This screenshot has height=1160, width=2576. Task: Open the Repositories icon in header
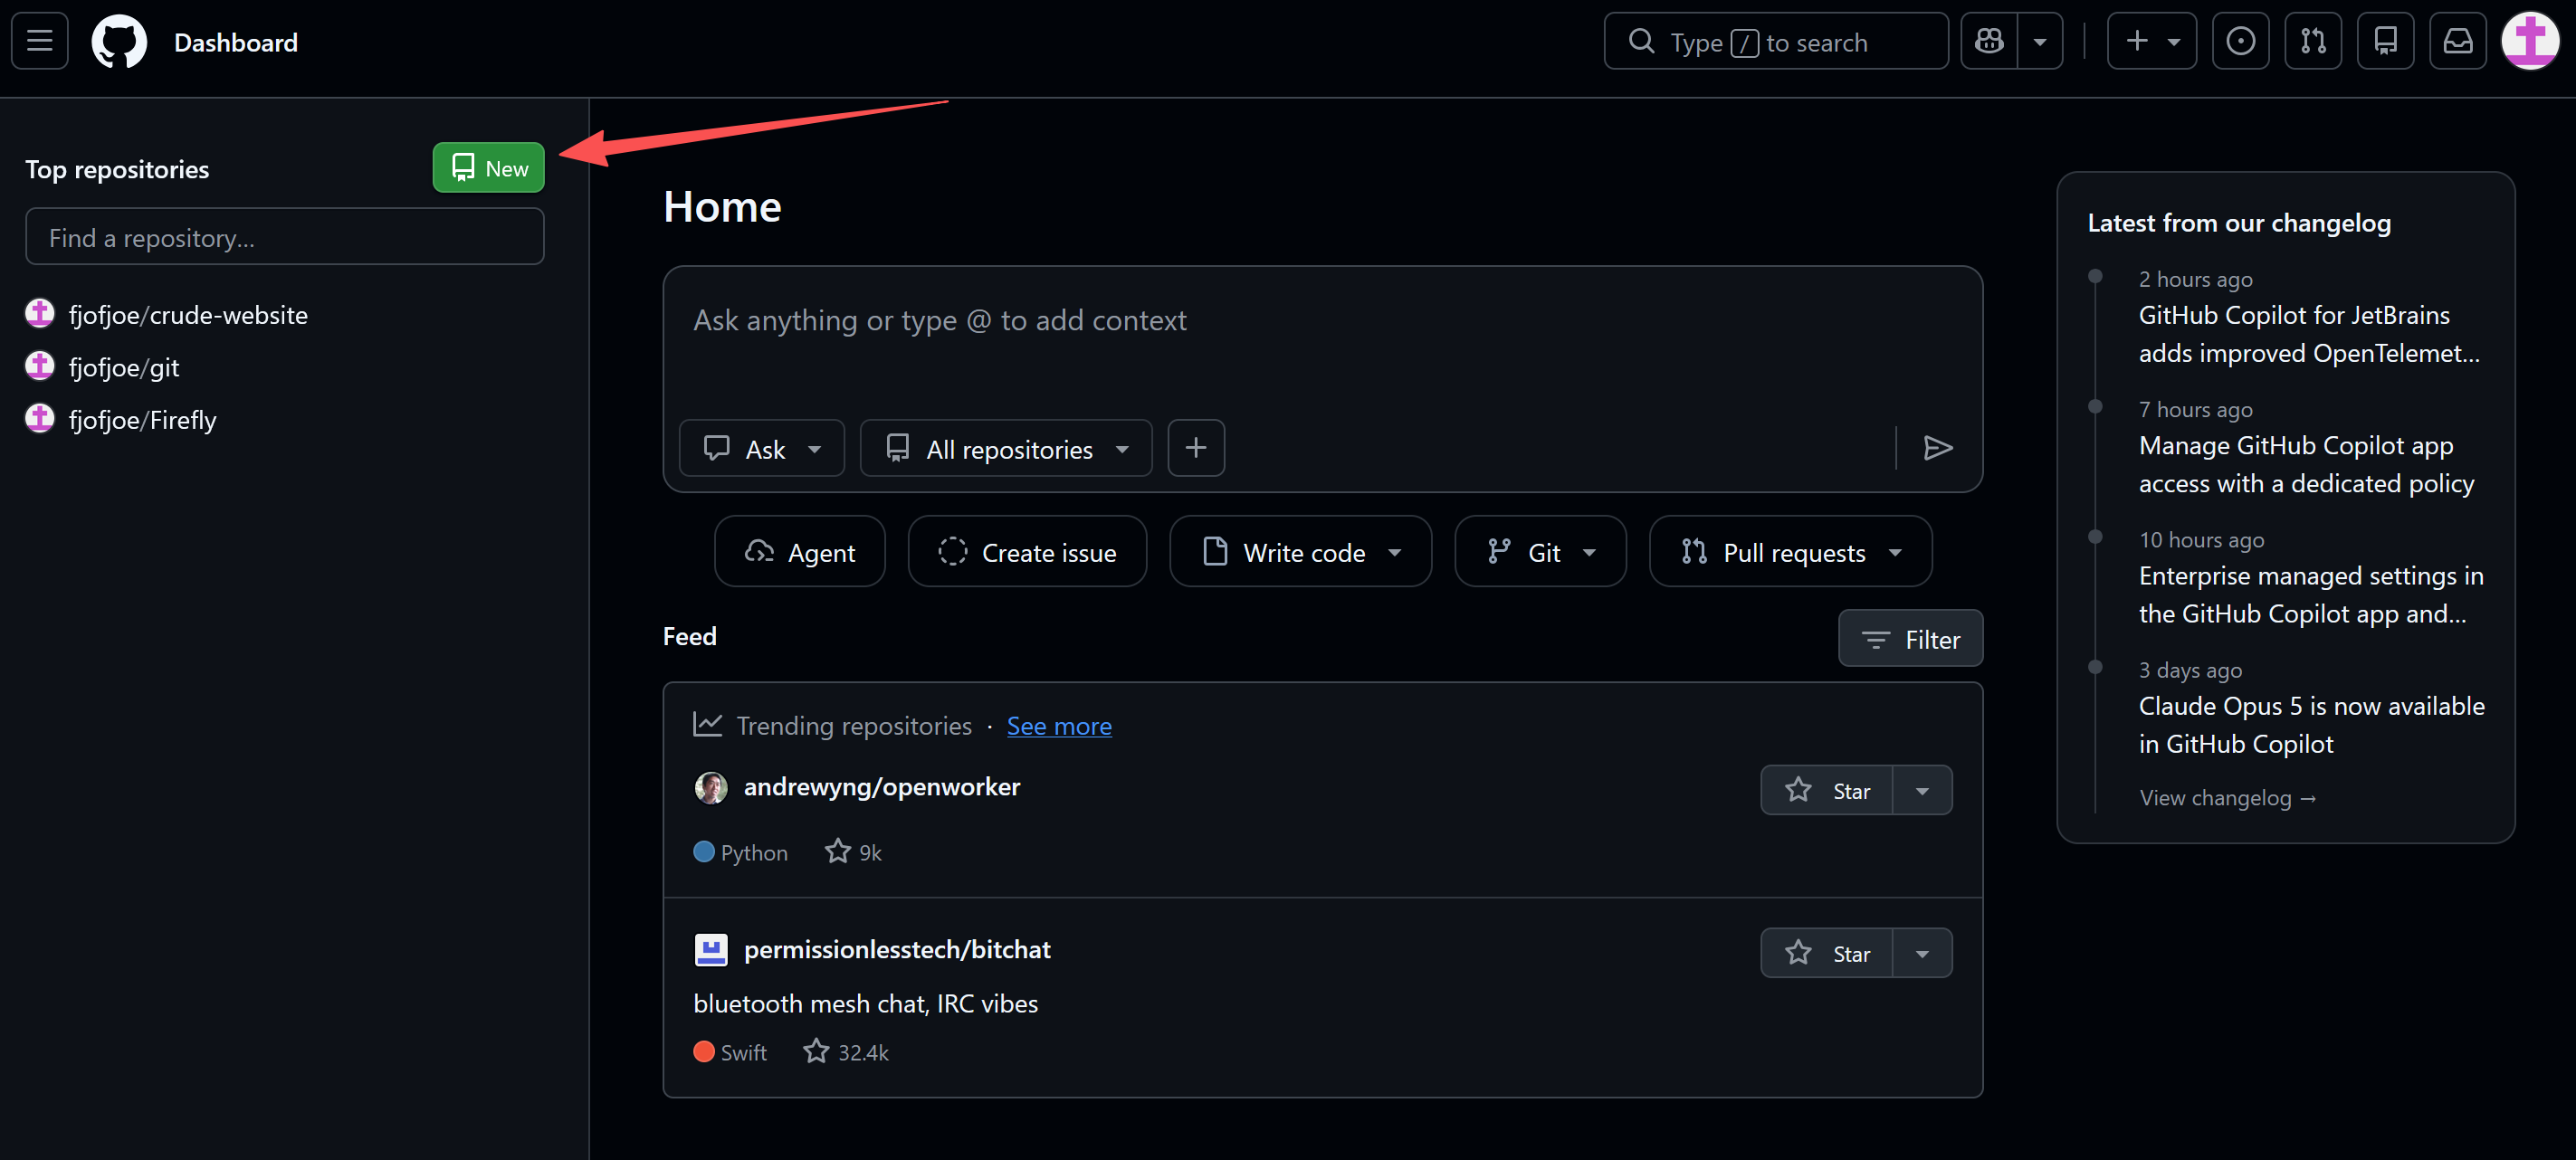(x=2385, y=41)
